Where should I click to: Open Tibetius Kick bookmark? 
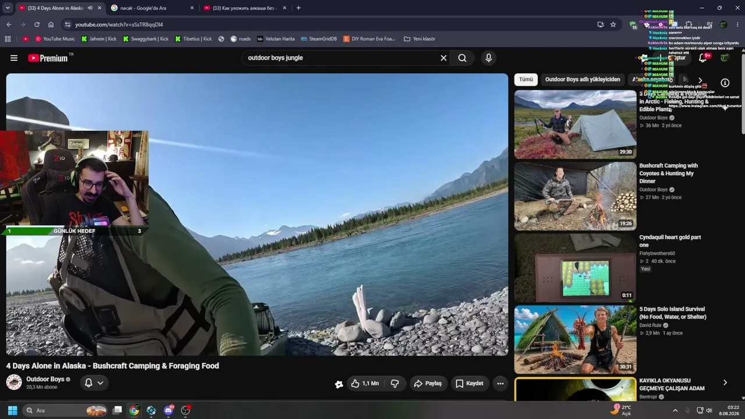coord(193,39)
